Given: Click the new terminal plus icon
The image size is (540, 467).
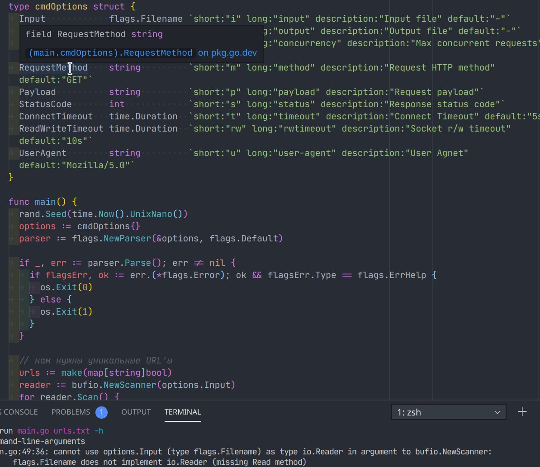Looking at the screenshot, I should [522, 412].
